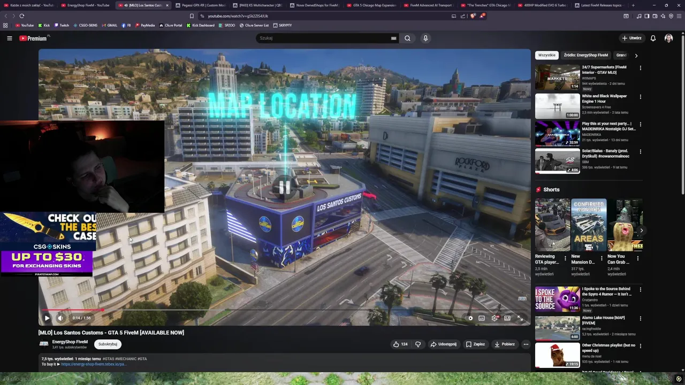The height and width of the screenshot is (385, 685).
Task: Open the on-screen keyboard icon in search box
Action: coord(394,38)
